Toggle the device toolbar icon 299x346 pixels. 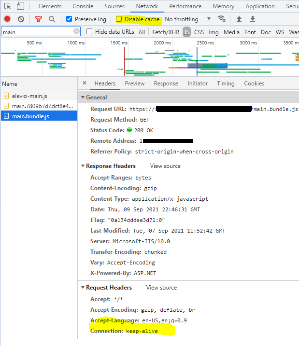point(20,6)
